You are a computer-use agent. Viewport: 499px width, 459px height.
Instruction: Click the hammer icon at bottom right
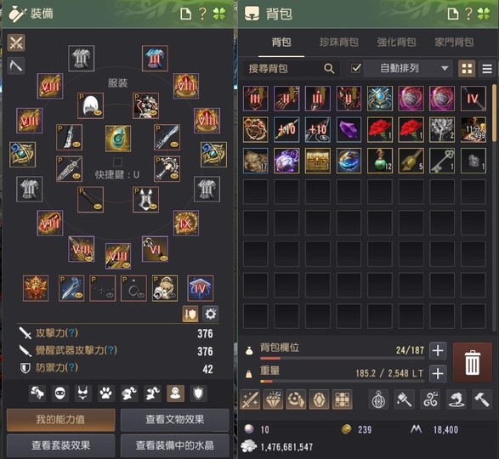point(482,399)
